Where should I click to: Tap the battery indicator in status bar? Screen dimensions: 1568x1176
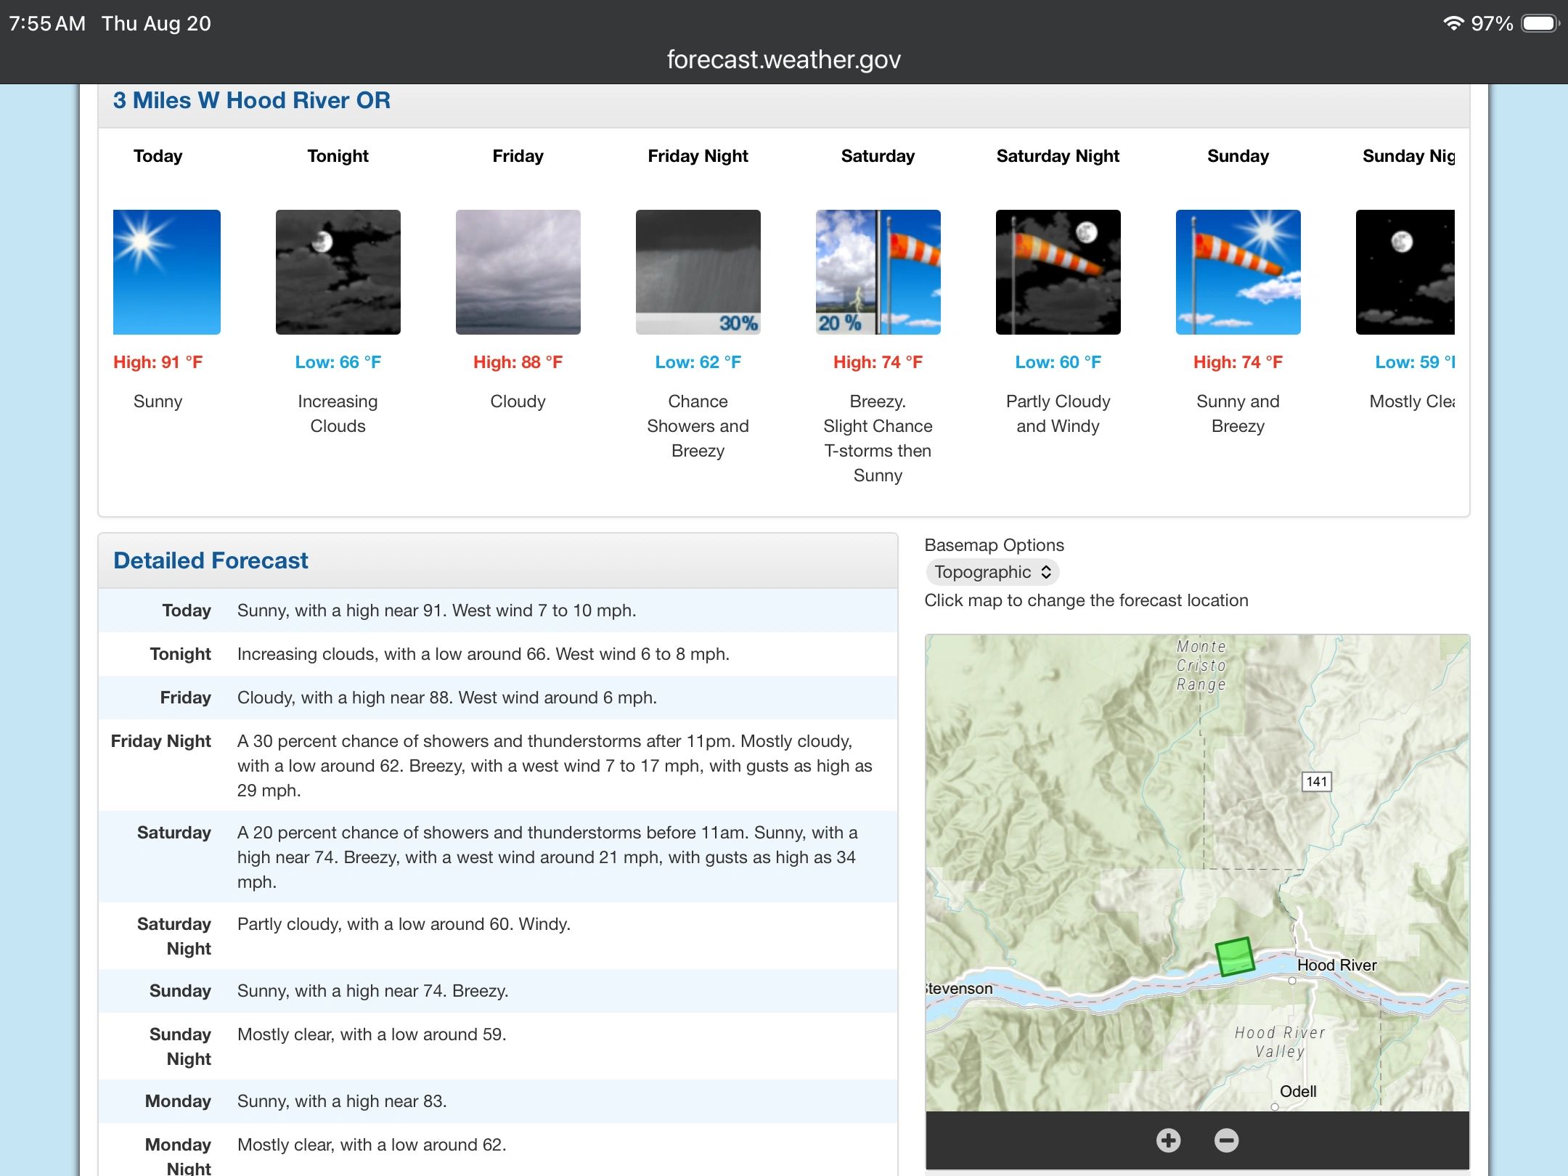click(x=1540, y=23)
